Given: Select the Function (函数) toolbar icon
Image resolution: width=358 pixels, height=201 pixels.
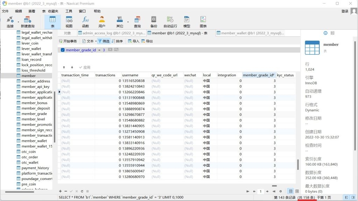Looking at the screenshot, I should [x=85, y=22].
